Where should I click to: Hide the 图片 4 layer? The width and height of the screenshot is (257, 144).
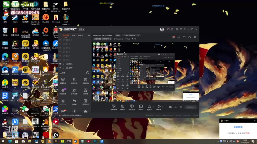(60, 64)
